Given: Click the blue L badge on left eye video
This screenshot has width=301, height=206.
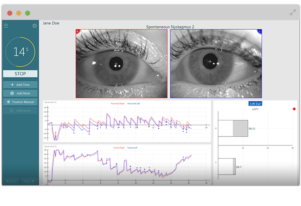Looking at the screenshot, I should pos(260,31).
